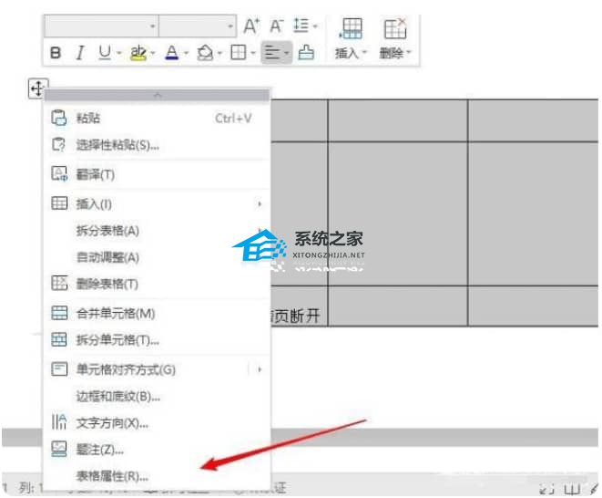This screenshot has width=602, height=498.
Task: Open AutoFit (A) menu entry
Action: coord(158,257)
